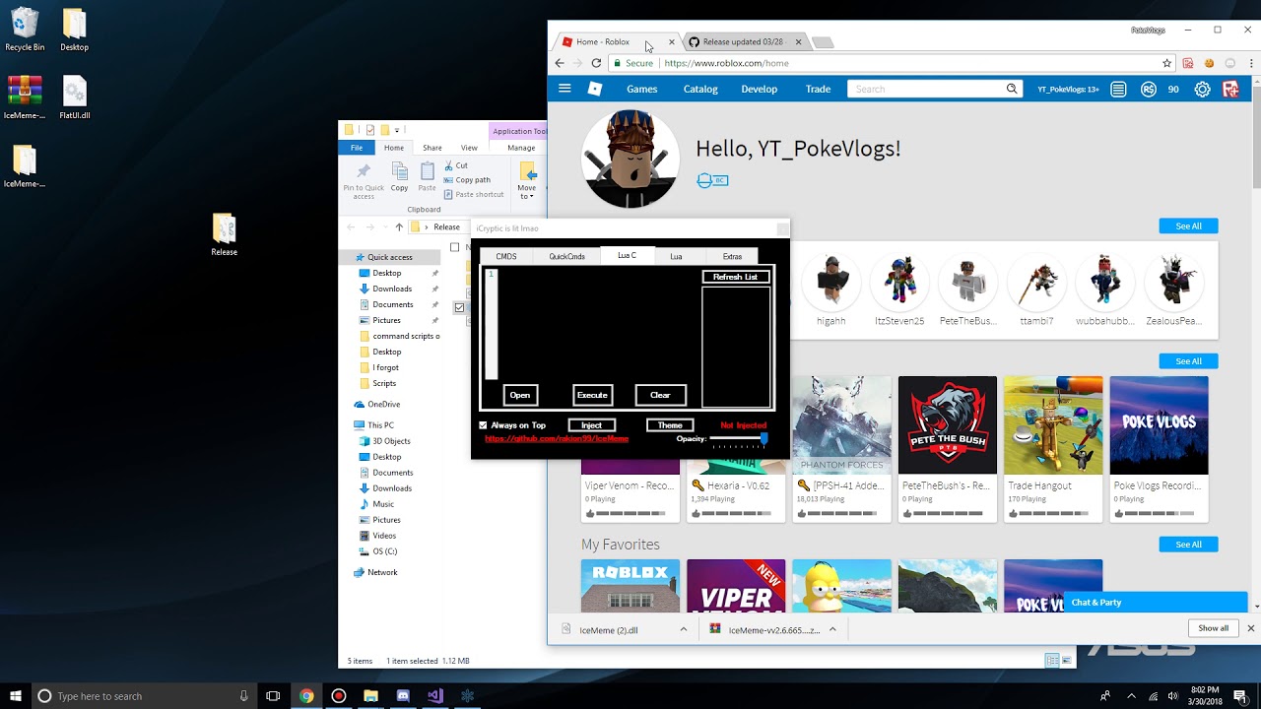The image size is (1261, 709).
Task: Bookmark this page with the star icon
Action: click(x=1167, y=63)
